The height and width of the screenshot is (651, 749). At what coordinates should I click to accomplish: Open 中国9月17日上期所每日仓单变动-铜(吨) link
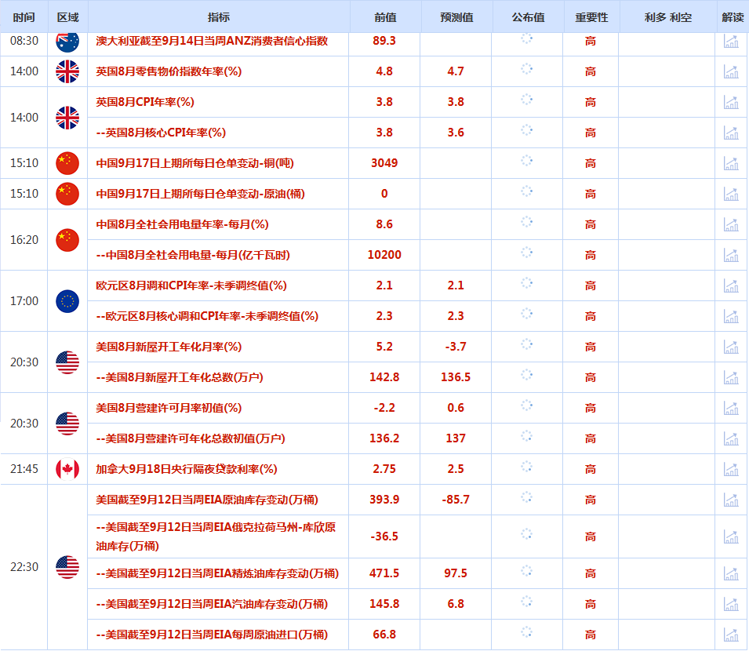(195, 163)
